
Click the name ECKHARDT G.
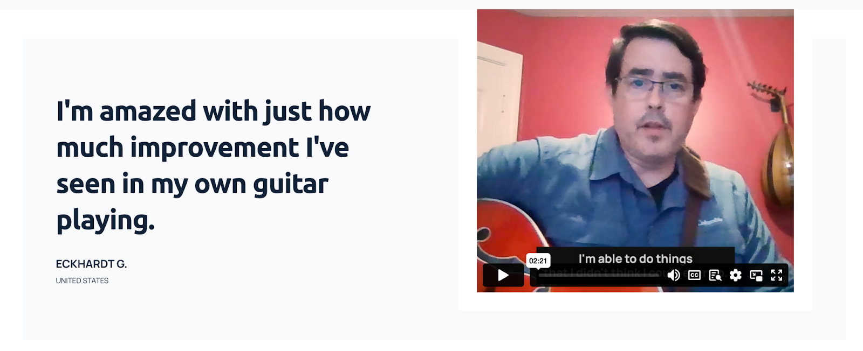coord(91,264)
